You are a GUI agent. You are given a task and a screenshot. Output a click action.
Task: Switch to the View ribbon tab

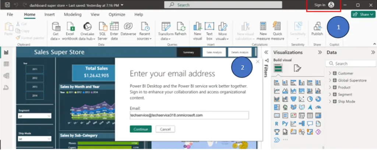pyautogui.click(x=95, y=14)
